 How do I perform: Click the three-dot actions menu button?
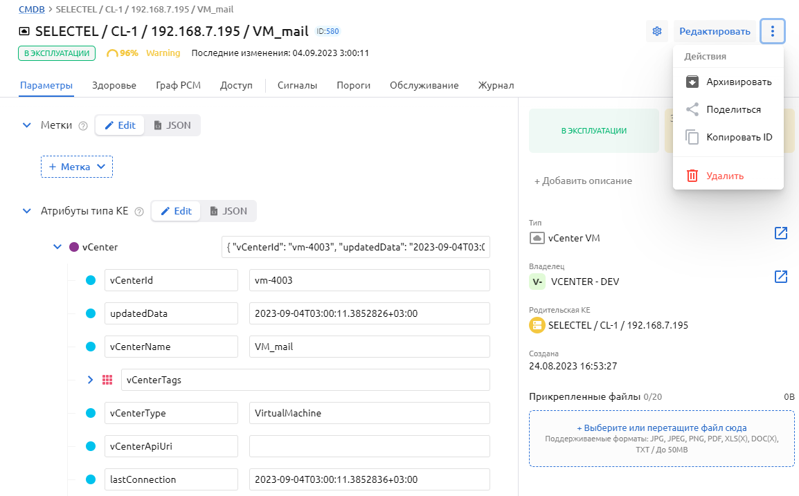pyautogui.click(x=772, y=31)
